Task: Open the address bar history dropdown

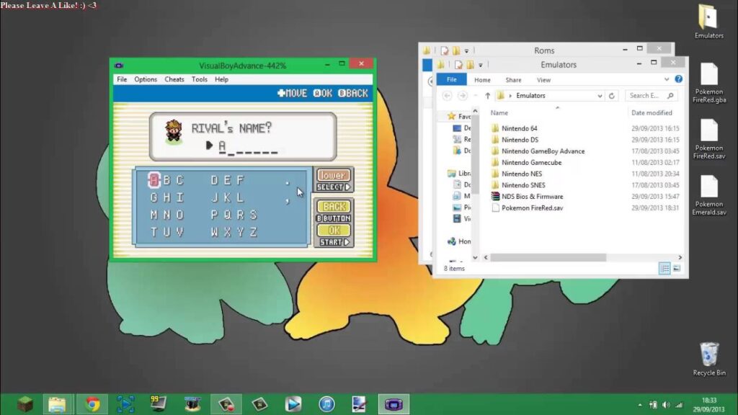Action: click(x=600, y=95)
